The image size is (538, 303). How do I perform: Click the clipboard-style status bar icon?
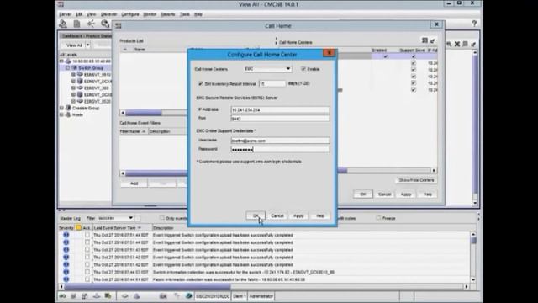84,295
